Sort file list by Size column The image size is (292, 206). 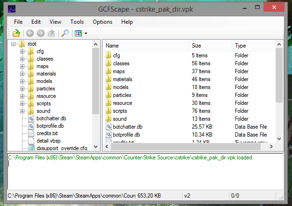[211, 46]
